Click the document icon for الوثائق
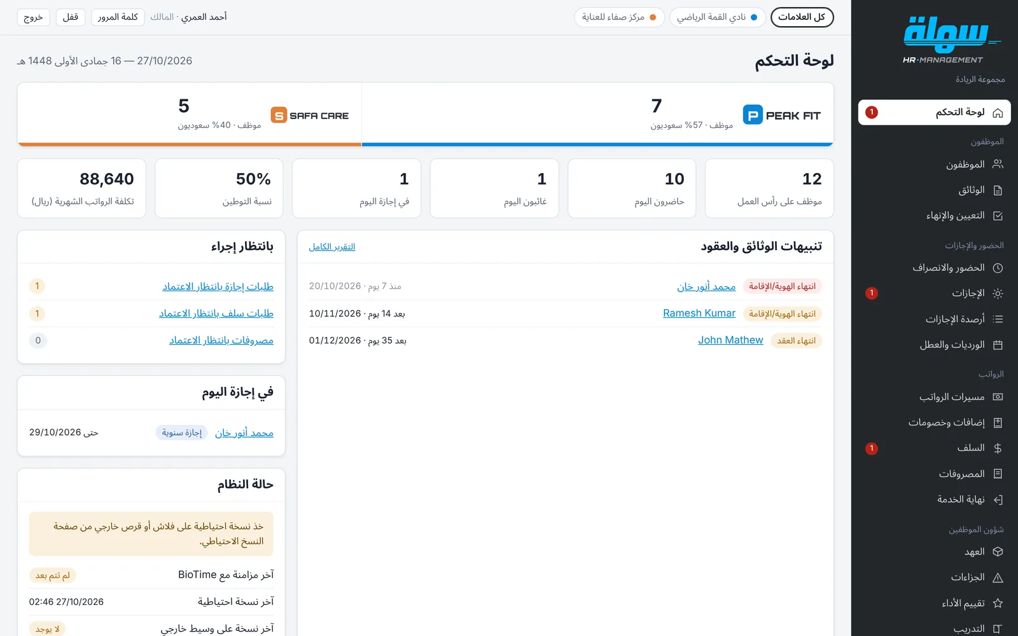The width and height of the screenshot is (1018, 636). 998,190
